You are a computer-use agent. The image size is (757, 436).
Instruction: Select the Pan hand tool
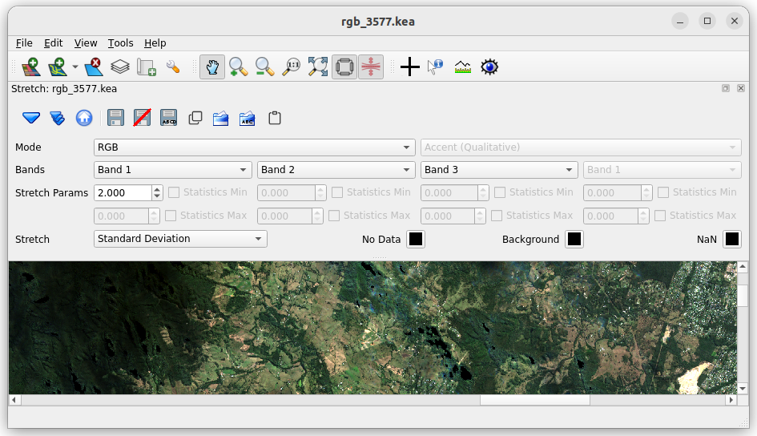[211, 67]
